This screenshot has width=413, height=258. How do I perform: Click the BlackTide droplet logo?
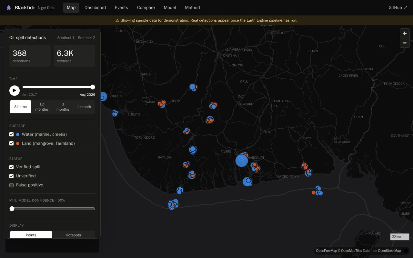point(9,8)
